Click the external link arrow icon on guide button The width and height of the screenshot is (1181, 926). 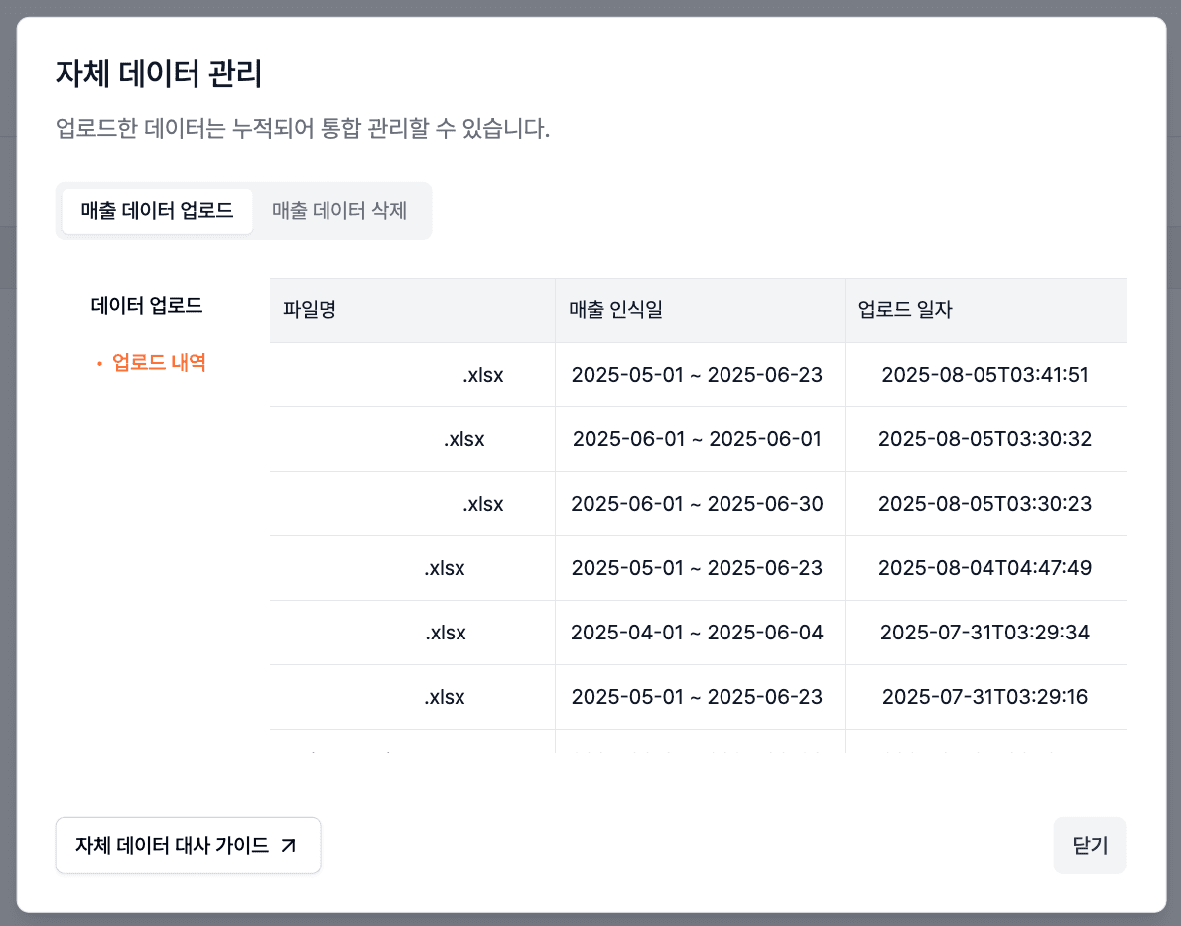[x=289, y=846]
